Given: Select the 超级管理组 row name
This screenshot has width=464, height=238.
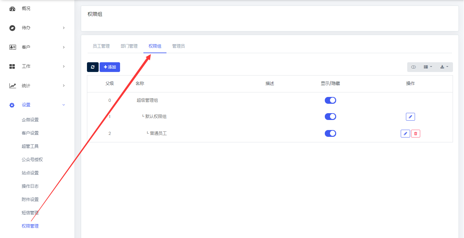Looking at the screenshot, I should tap(147, 101).
